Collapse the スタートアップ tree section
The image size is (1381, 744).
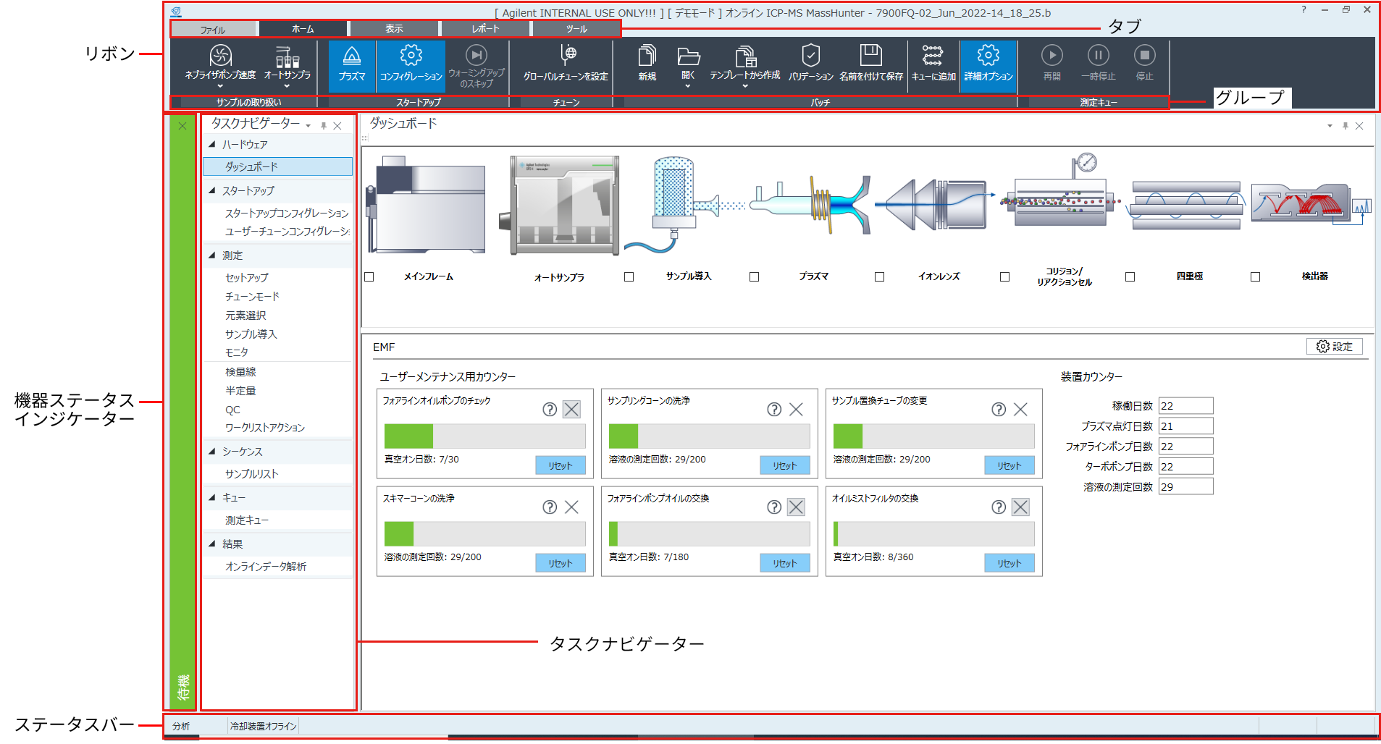(x=212, y=190)
